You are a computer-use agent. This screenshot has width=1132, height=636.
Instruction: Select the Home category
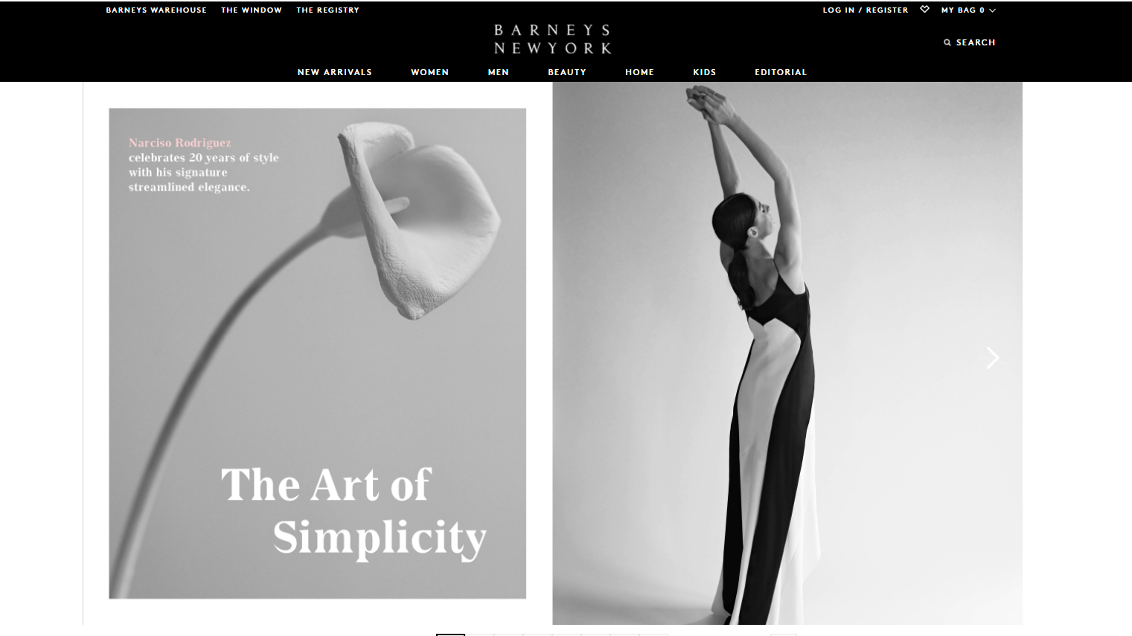639,72
